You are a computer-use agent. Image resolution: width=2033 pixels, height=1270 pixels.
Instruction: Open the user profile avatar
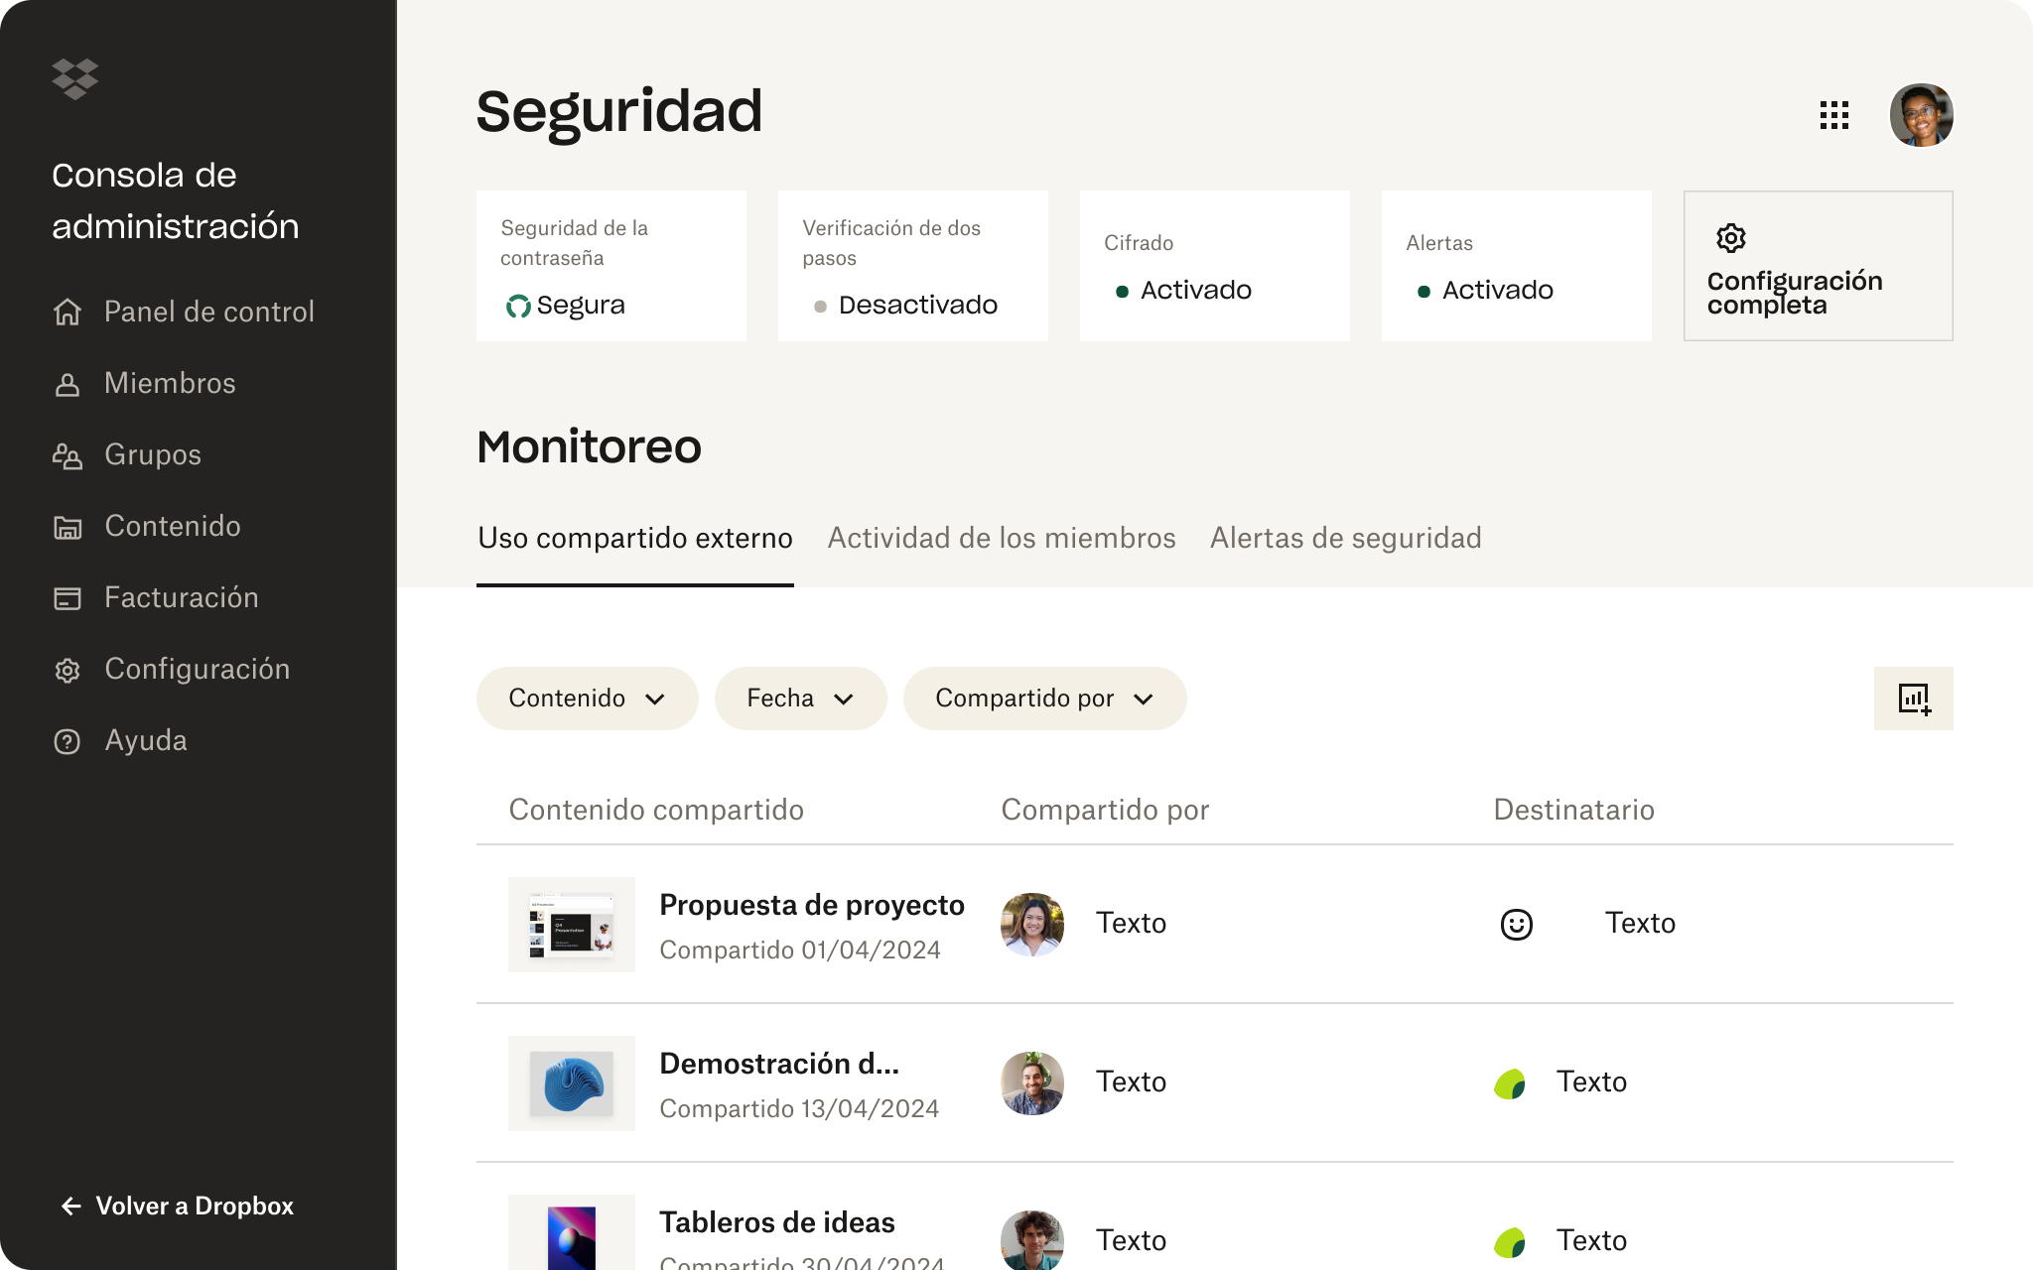tap(1922, 115)
